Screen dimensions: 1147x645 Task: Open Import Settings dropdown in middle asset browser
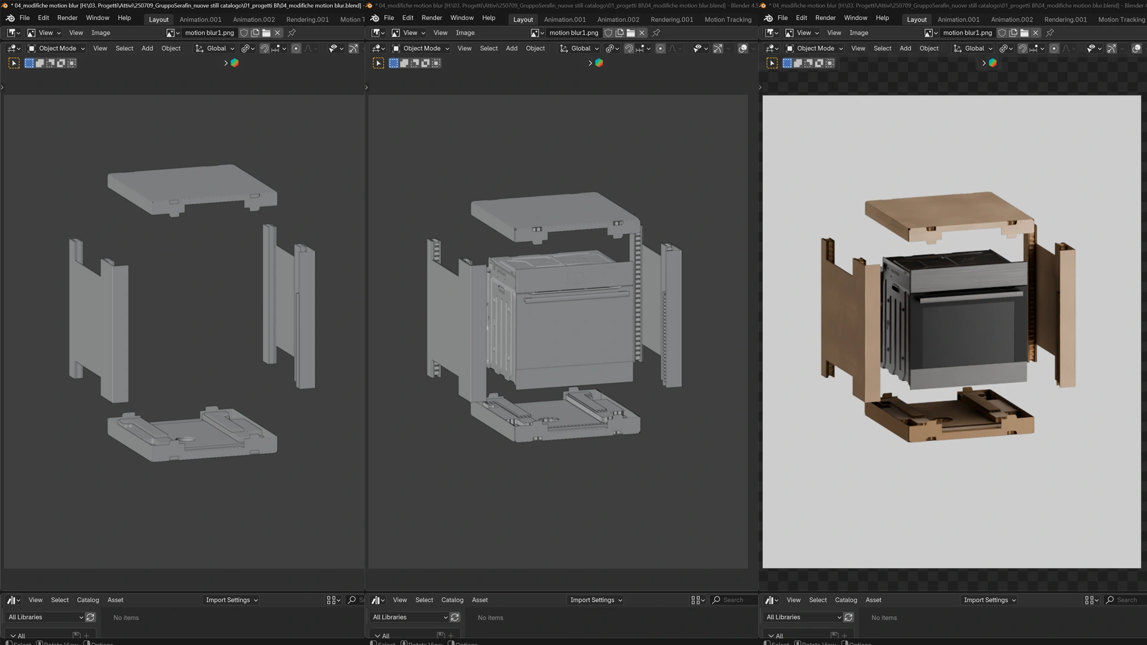click(596, 600)
